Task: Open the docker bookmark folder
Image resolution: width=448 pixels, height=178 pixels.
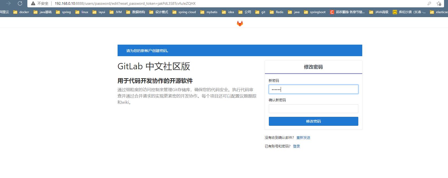Action: [x=21, y=12]
